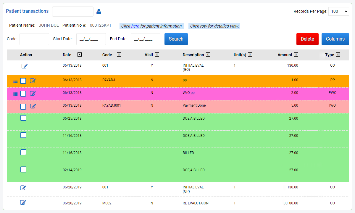Open the Records Per Page dropdown
This screenshot has height=213, width=355.
(x=338, y=11)
